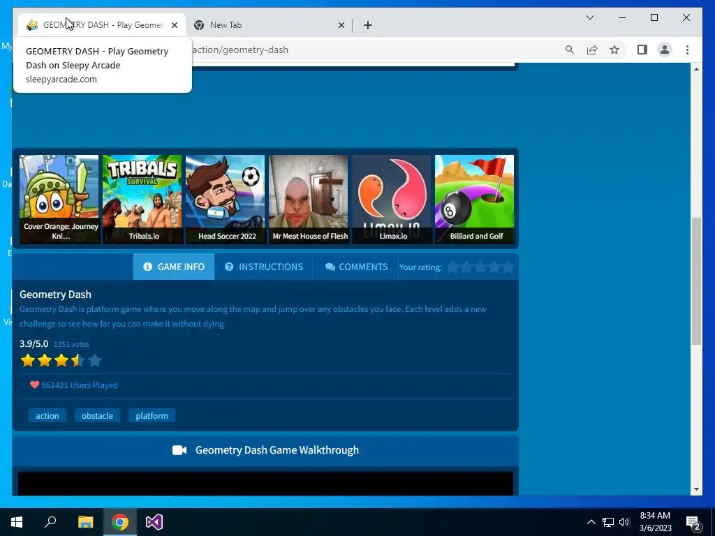Expand the tab search chevron
Screen dimensions: 715x536
(x=589, y=17)
